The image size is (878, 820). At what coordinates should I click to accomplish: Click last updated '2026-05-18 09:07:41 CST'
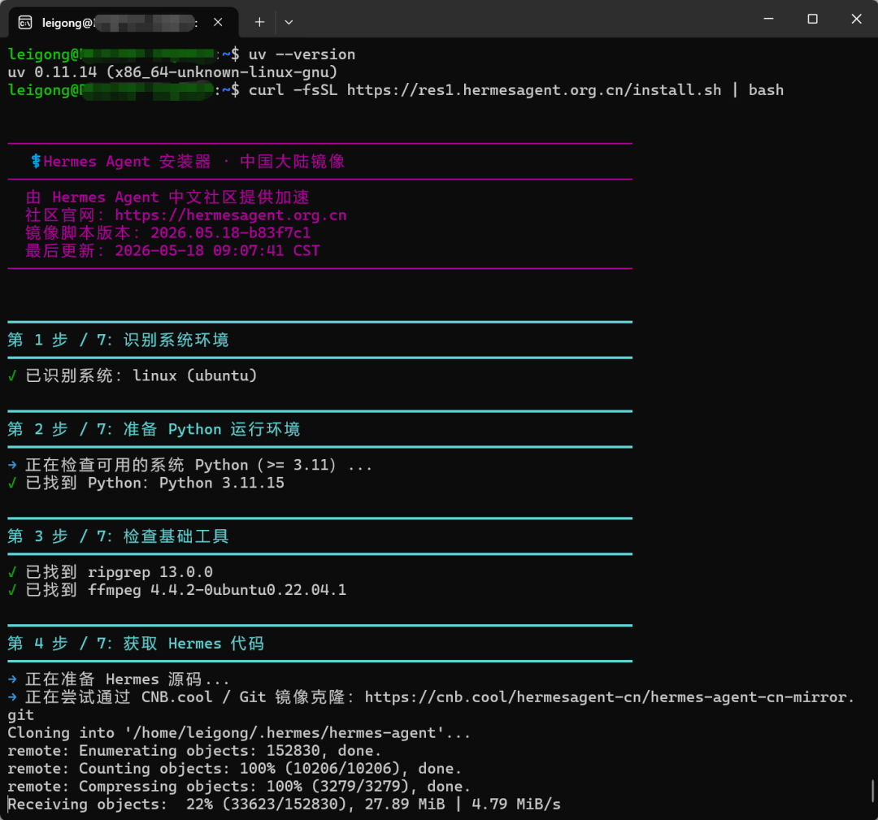[217, 251]
